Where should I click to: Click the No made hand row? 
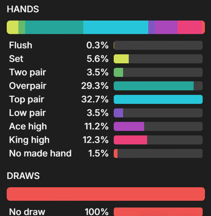point(106,153)
